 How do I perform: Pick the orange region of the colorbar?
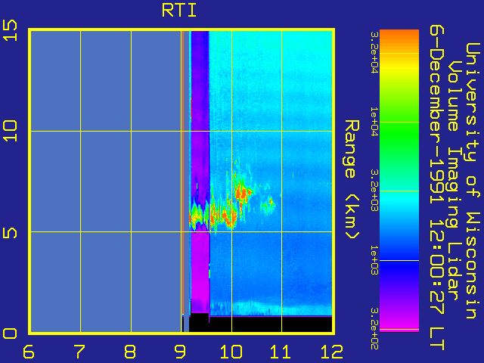coord(399,37)
